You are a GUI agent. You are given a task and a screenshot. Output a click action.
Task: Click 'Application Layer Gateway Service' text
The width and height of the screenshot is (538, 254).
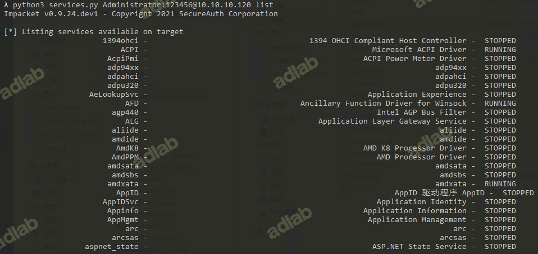point(392,121)
